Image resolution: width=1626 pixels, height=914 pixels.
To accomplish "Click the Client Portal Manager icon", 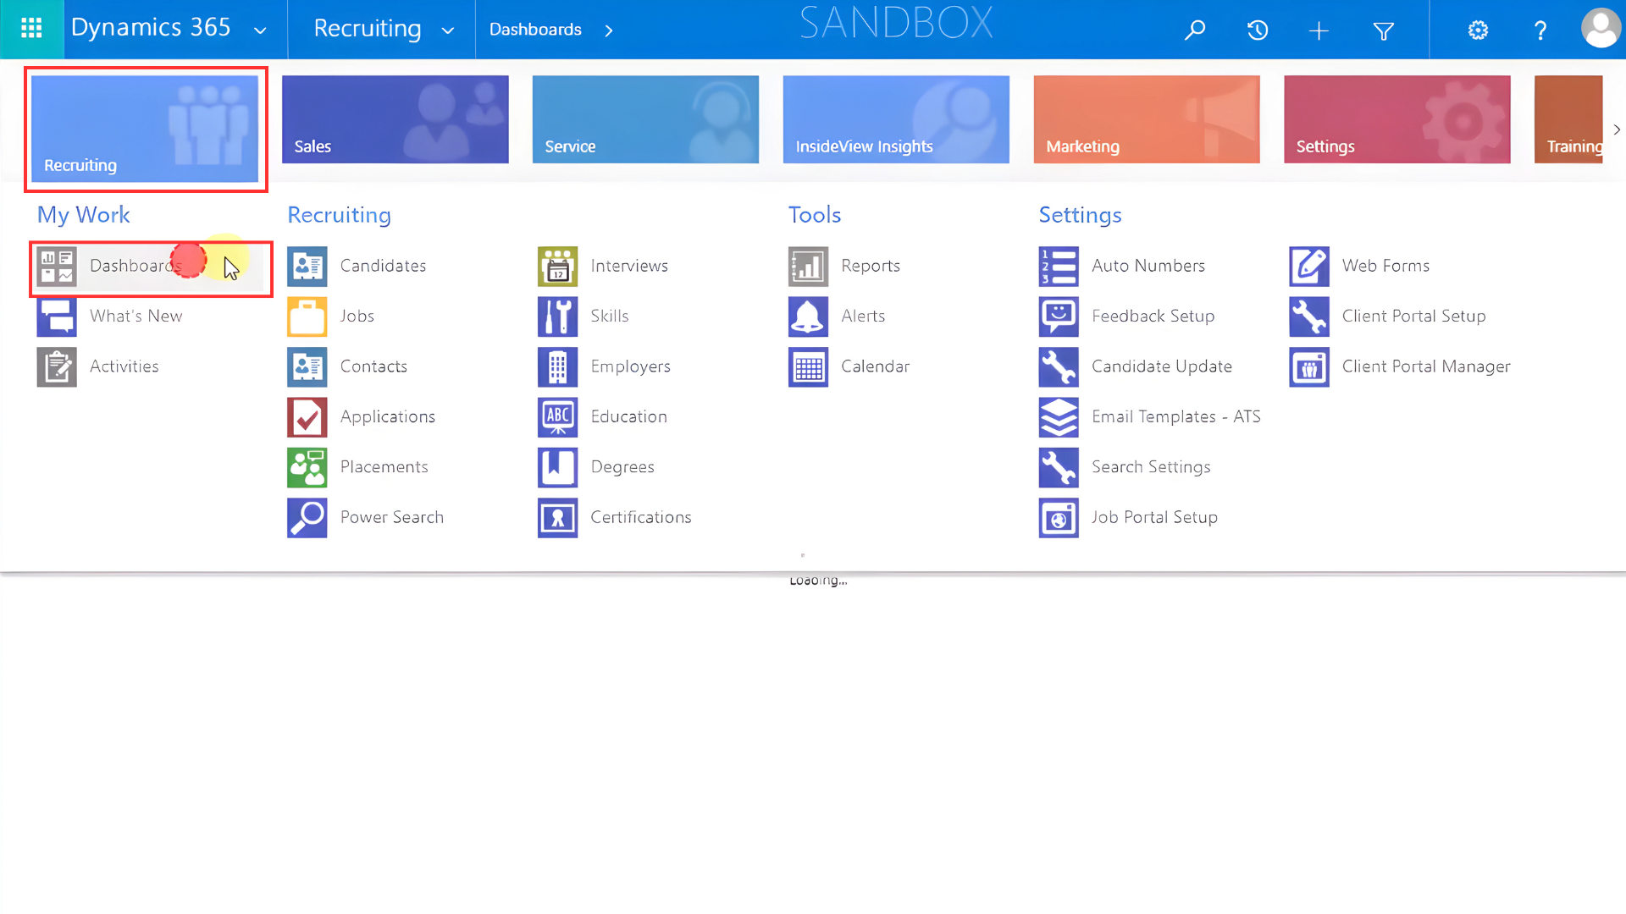I will pyautogui.click(x=1309, y=366).
